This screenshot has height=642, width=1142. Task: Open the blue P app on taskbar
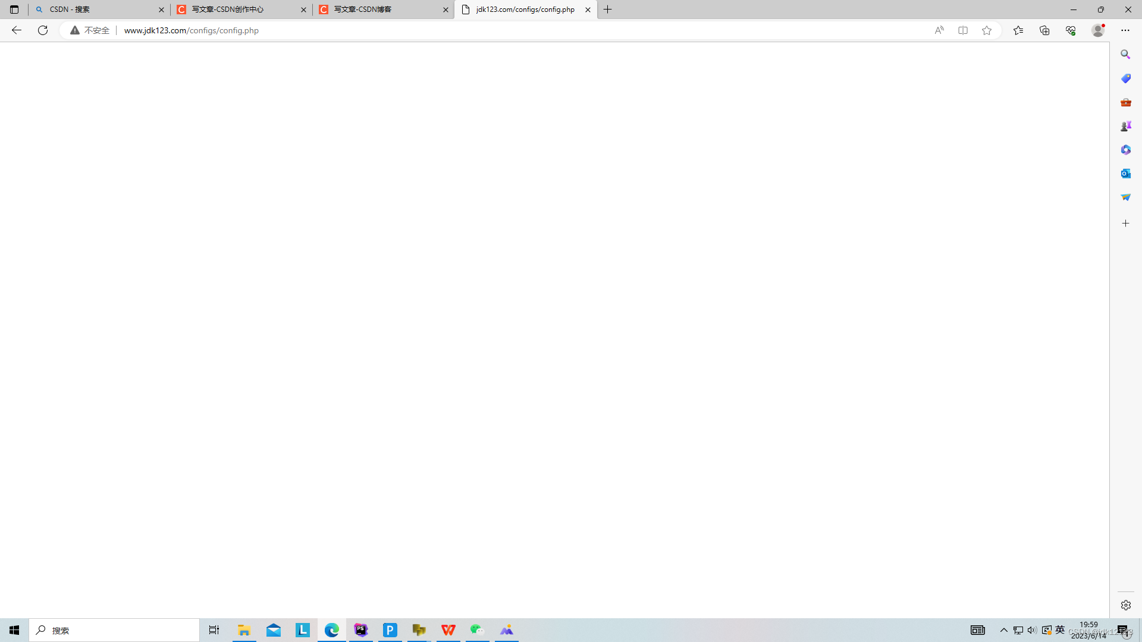tap(390, 630)
